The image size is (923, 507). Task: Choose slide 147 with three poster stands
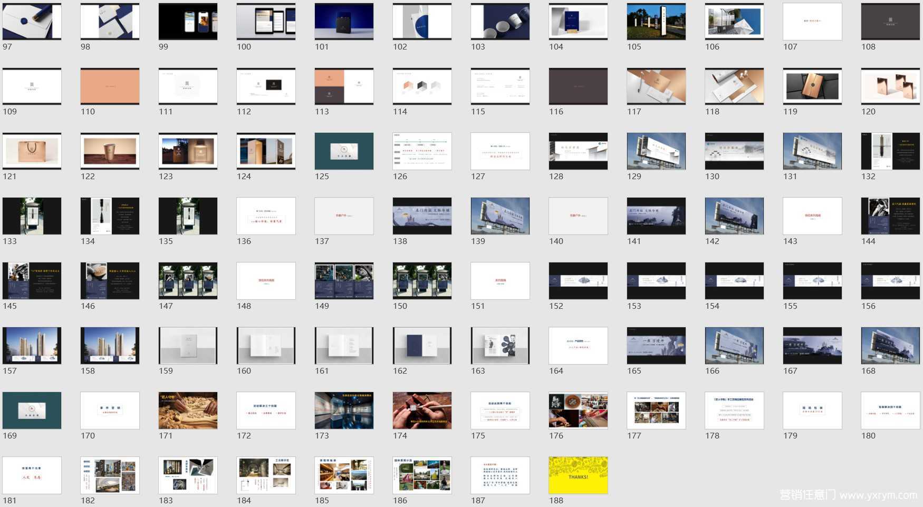(188, 281)
